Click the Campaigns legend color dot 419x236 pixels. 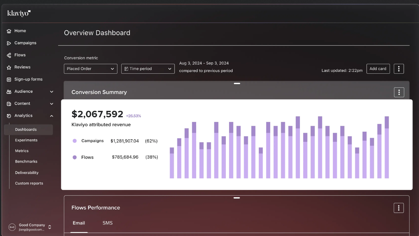coord(75,141)
